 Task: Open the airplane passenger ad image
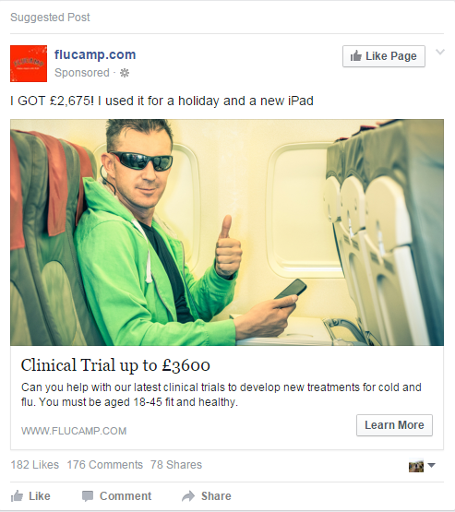tap(227, 232)
